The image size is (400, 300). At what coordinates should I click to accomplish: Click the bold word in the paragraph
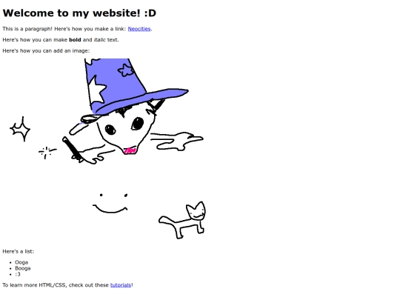(75, 40)
